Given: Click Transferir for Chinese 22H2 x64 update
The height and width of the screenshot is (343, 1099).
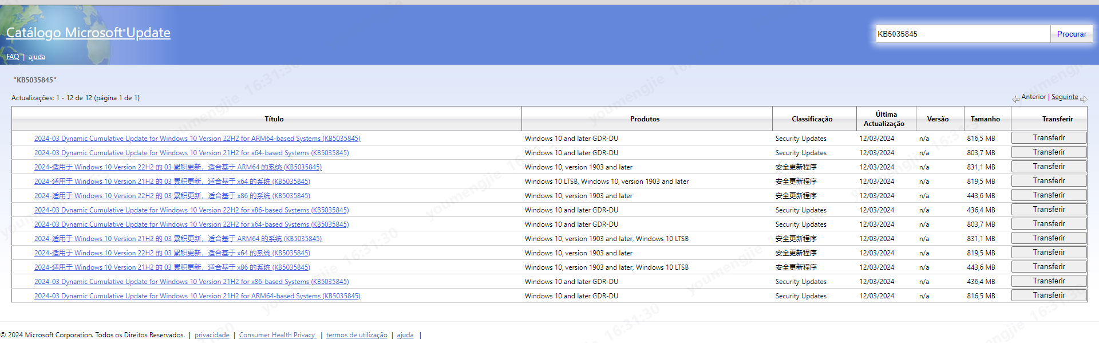Looking at the screenshot, I should tap(1049, 253).
